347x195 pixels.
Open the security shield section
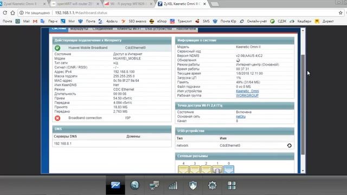coord(193,185)
